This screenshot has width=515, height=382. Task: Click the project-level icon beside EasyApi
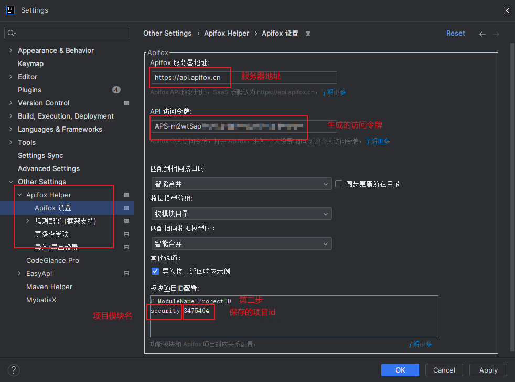coord(126,273)
